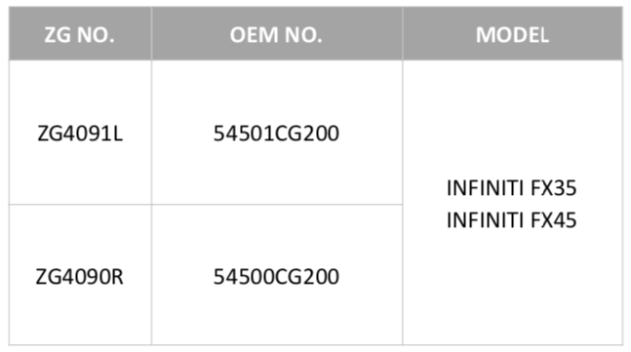Click the ZG NO. column header
631x352 pixels.
tap(80, 34)
